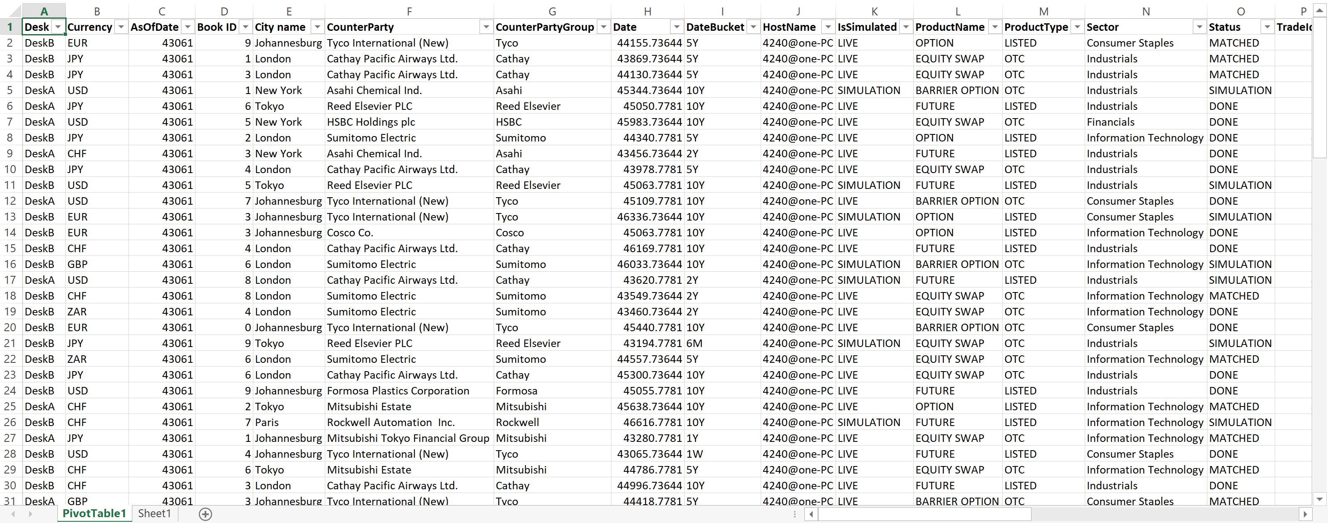Switch to the Sheet1 tab
Screen dimensions: 1328x523
click(x=154, y=513)
